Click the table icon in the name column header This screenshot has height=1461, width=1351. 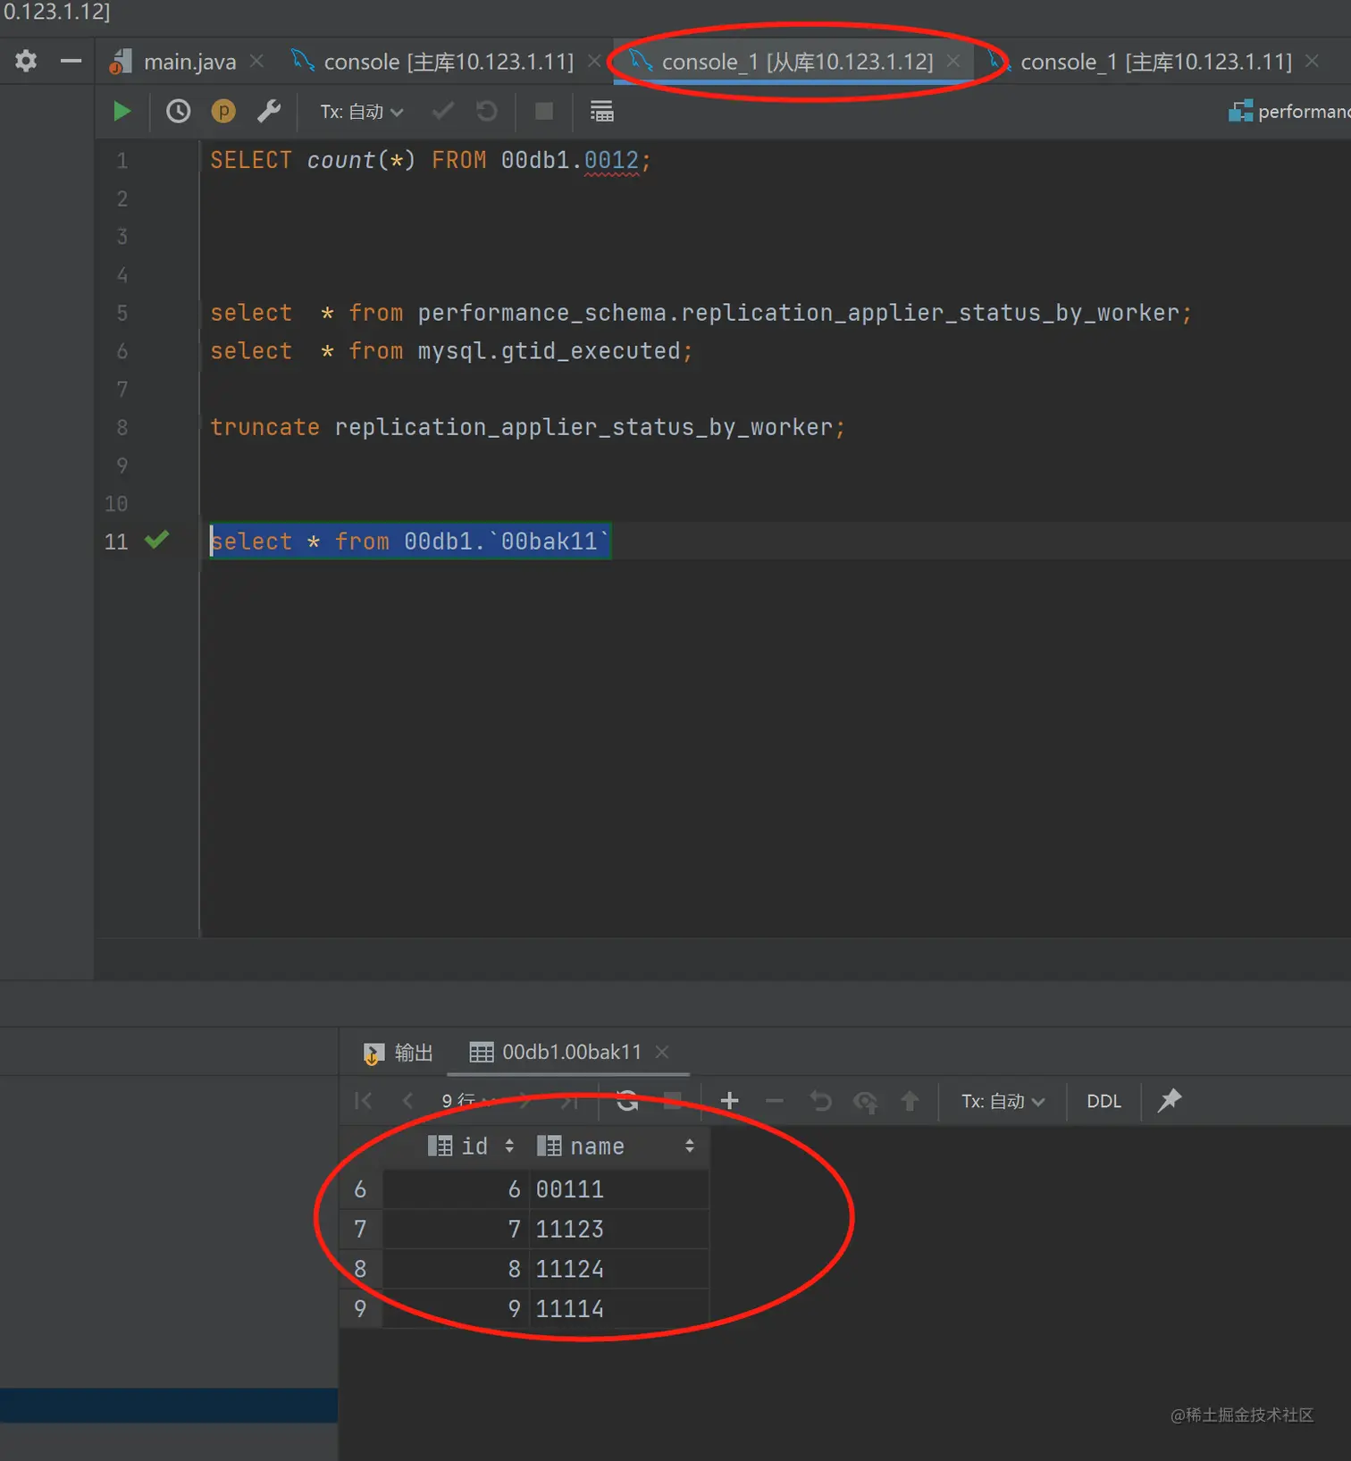click(x=549, y=1146)
